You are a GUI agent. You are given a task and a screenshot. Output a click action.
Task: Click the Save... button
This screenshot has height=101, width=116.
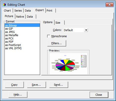point(36,85)
